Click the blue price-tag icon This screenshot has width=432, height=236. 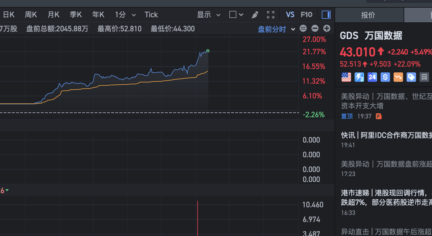pos(411,77)
